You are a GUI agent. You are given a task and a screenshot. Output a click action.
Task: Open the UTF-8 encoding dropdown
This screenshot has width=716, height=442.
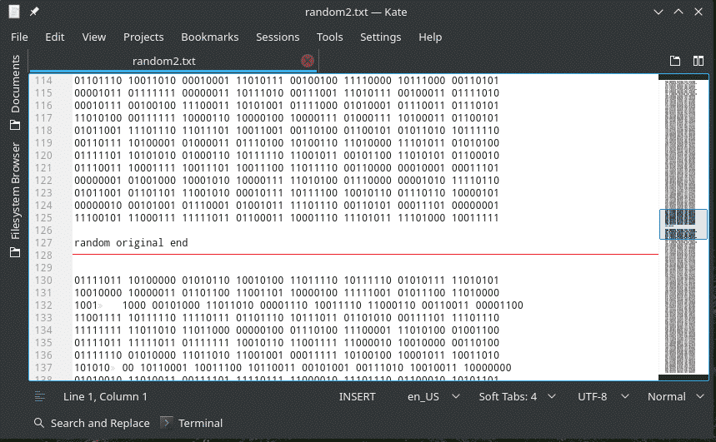pyautogui.click(x=603, y=397)
